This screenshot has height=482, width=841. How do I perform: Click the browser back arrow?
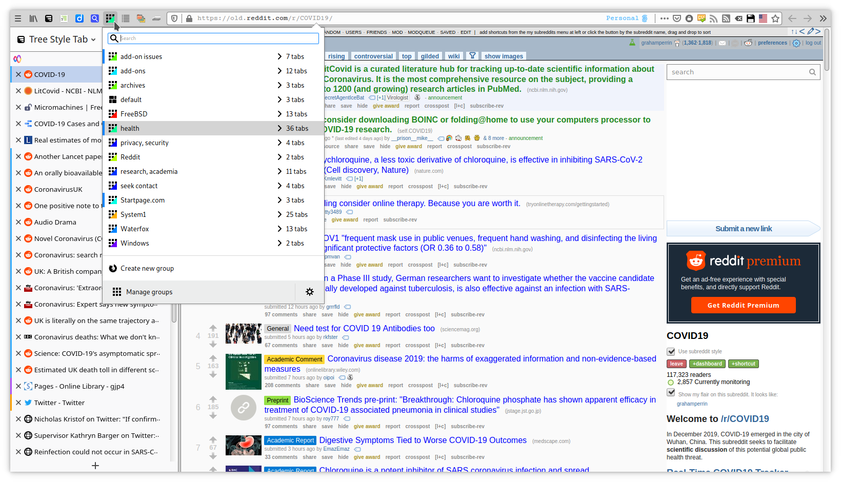click(x=792, y=18)
